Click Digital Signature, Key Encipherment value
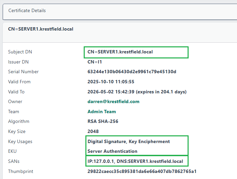Viewport: 237px width, 179px height. [129, 141]
